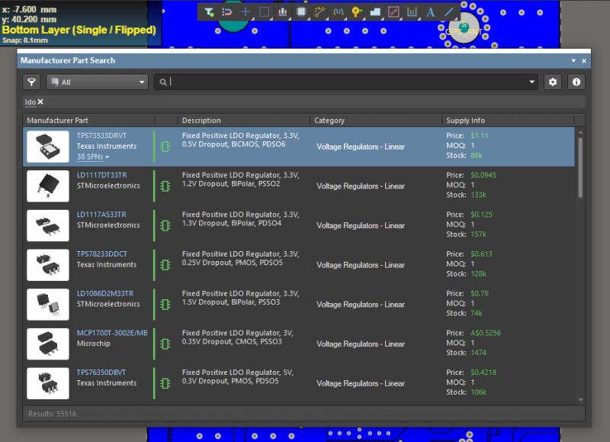Expand the 38 SPNs list
The image size is (610, 442).
pos(92,157)
